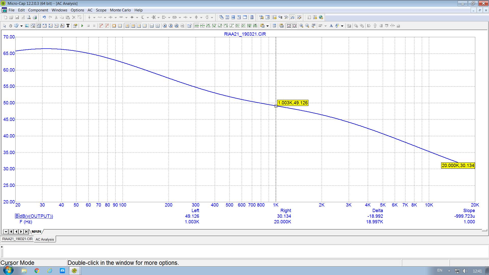Click the resistor component icon

coord(100,17)
